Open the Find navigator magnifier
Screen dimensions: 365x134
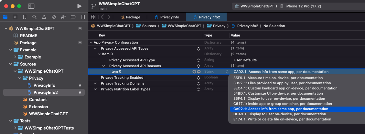35,17
